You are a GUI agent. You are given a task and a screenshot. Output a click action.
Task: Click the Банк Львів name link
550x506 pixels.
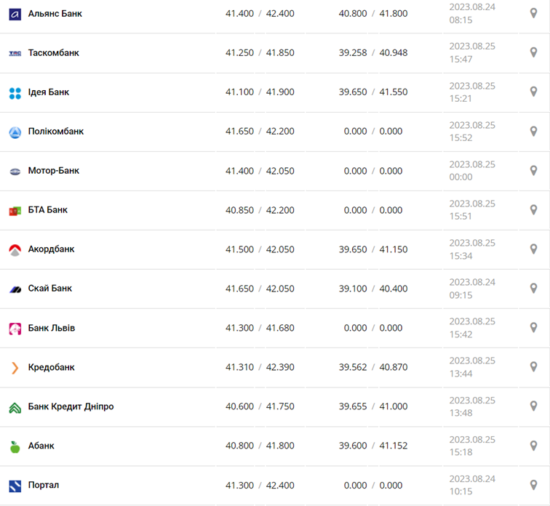(x=52, y=328)
